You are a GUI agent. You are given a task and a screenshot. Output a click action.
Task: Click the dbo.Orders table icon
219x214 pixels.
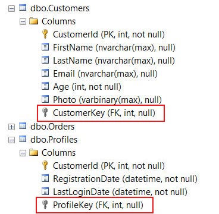tap(23, 126)
